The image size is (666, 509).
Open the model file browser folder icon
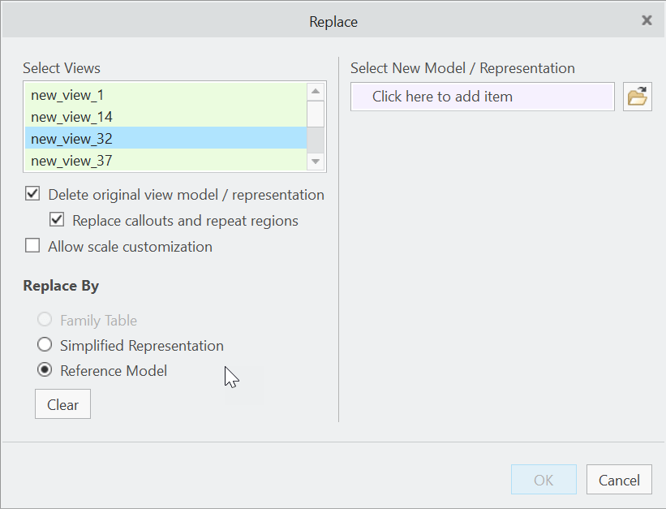(638, 97)
